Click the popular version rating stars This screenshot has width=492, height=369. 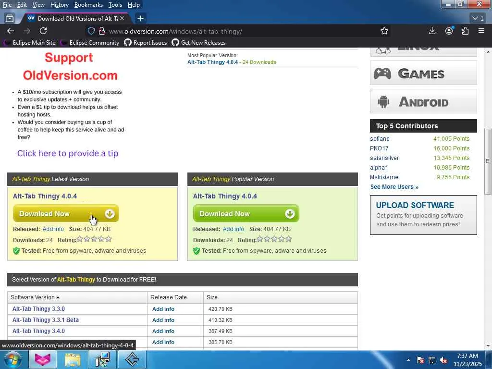point(274,239)
